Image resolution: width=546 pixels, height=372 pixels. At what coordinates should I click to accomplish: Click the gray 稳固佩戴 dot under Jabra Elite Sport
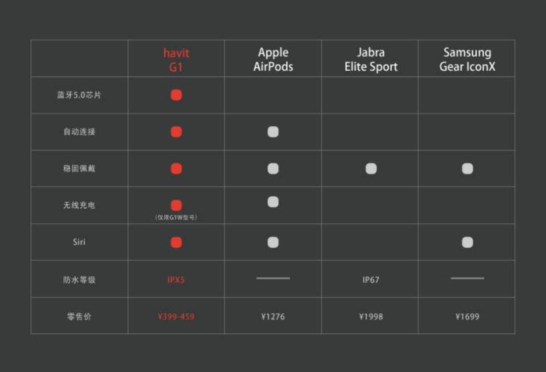tap(371, 169)
